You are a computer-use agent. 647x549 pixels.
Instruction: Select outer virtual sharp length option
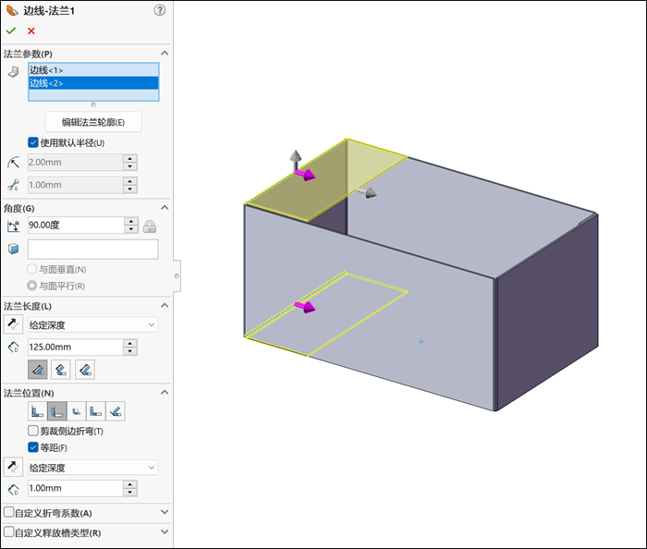coord(38,370)
